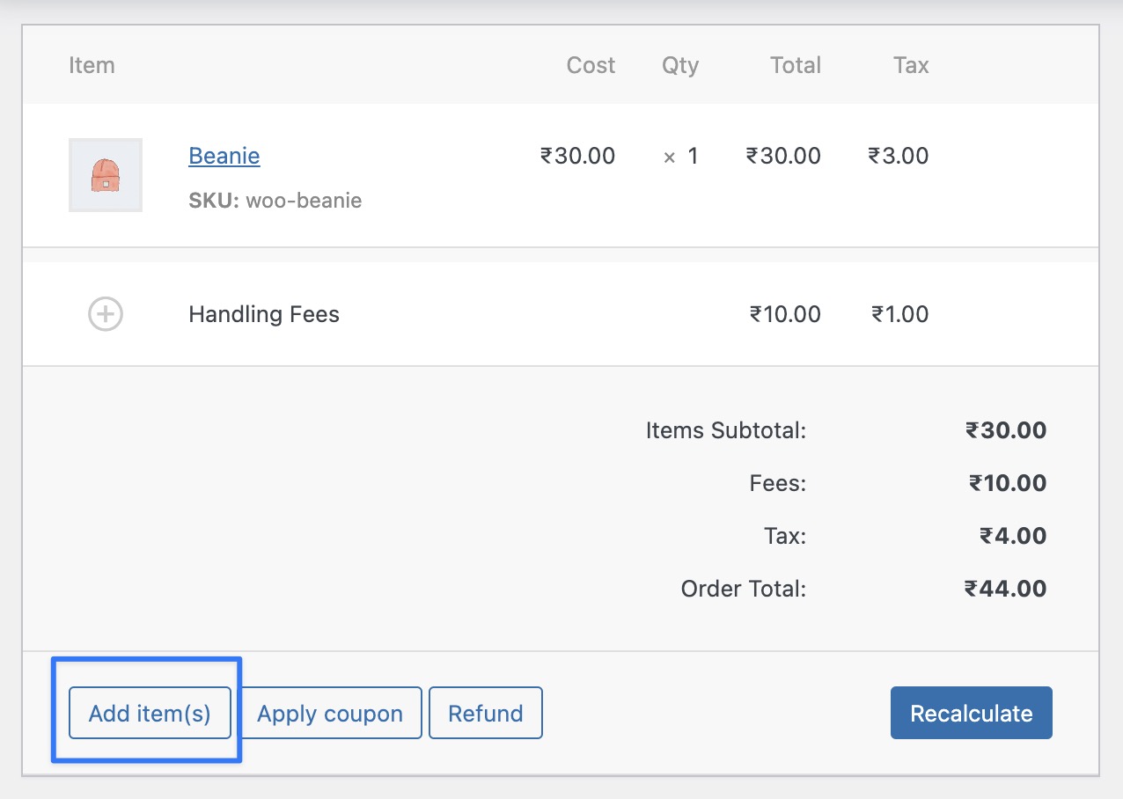The width and height of the screenshot is (1123, 799).
Task: Click the Tax ₹4.00 summary amount
Action: point(1013,536)
